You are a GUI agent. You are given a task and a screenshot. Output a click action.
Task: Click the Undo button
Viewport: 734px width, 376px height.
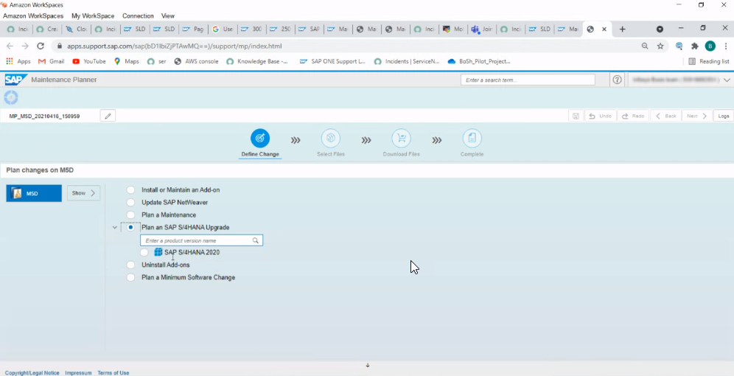[600, 116]
